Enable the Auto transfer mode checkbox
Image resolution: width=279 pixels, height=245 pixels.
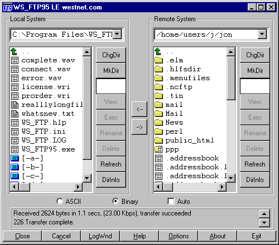tap(171, 202)
